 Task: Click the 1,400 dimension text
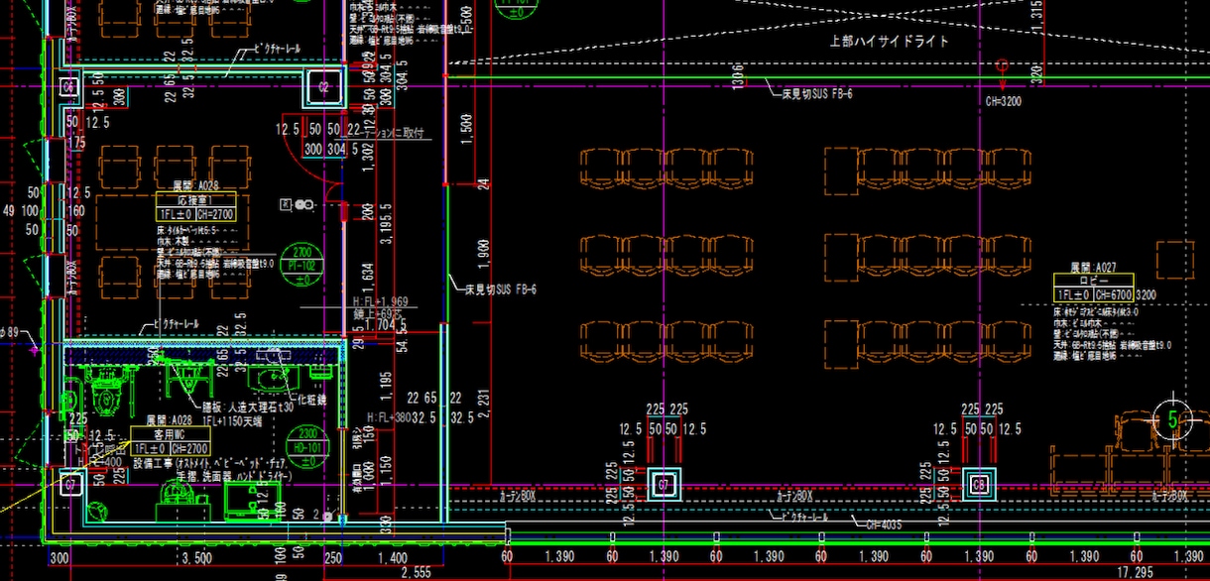tap(392, 558)
